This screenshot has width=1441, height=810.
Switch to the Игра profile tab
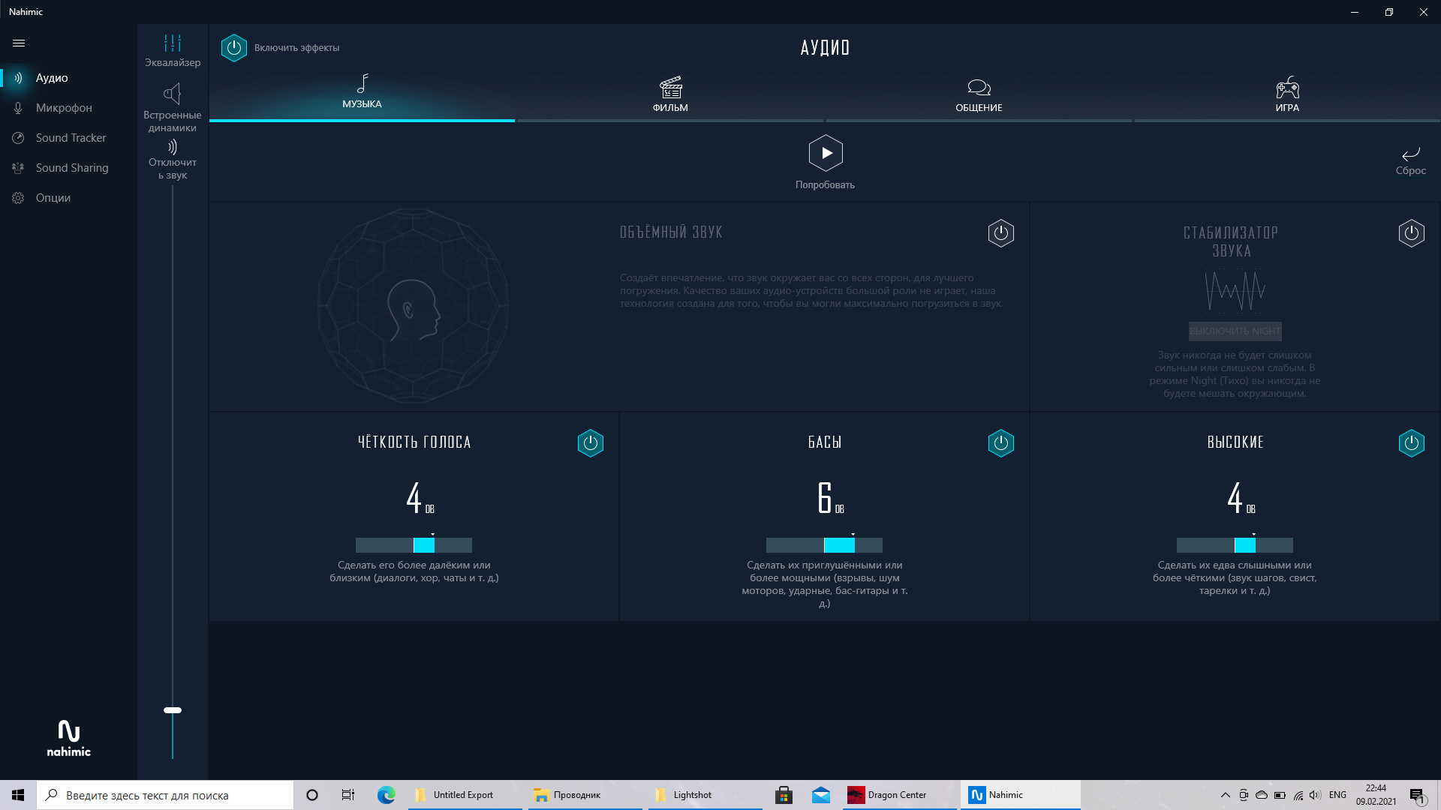1287,94
